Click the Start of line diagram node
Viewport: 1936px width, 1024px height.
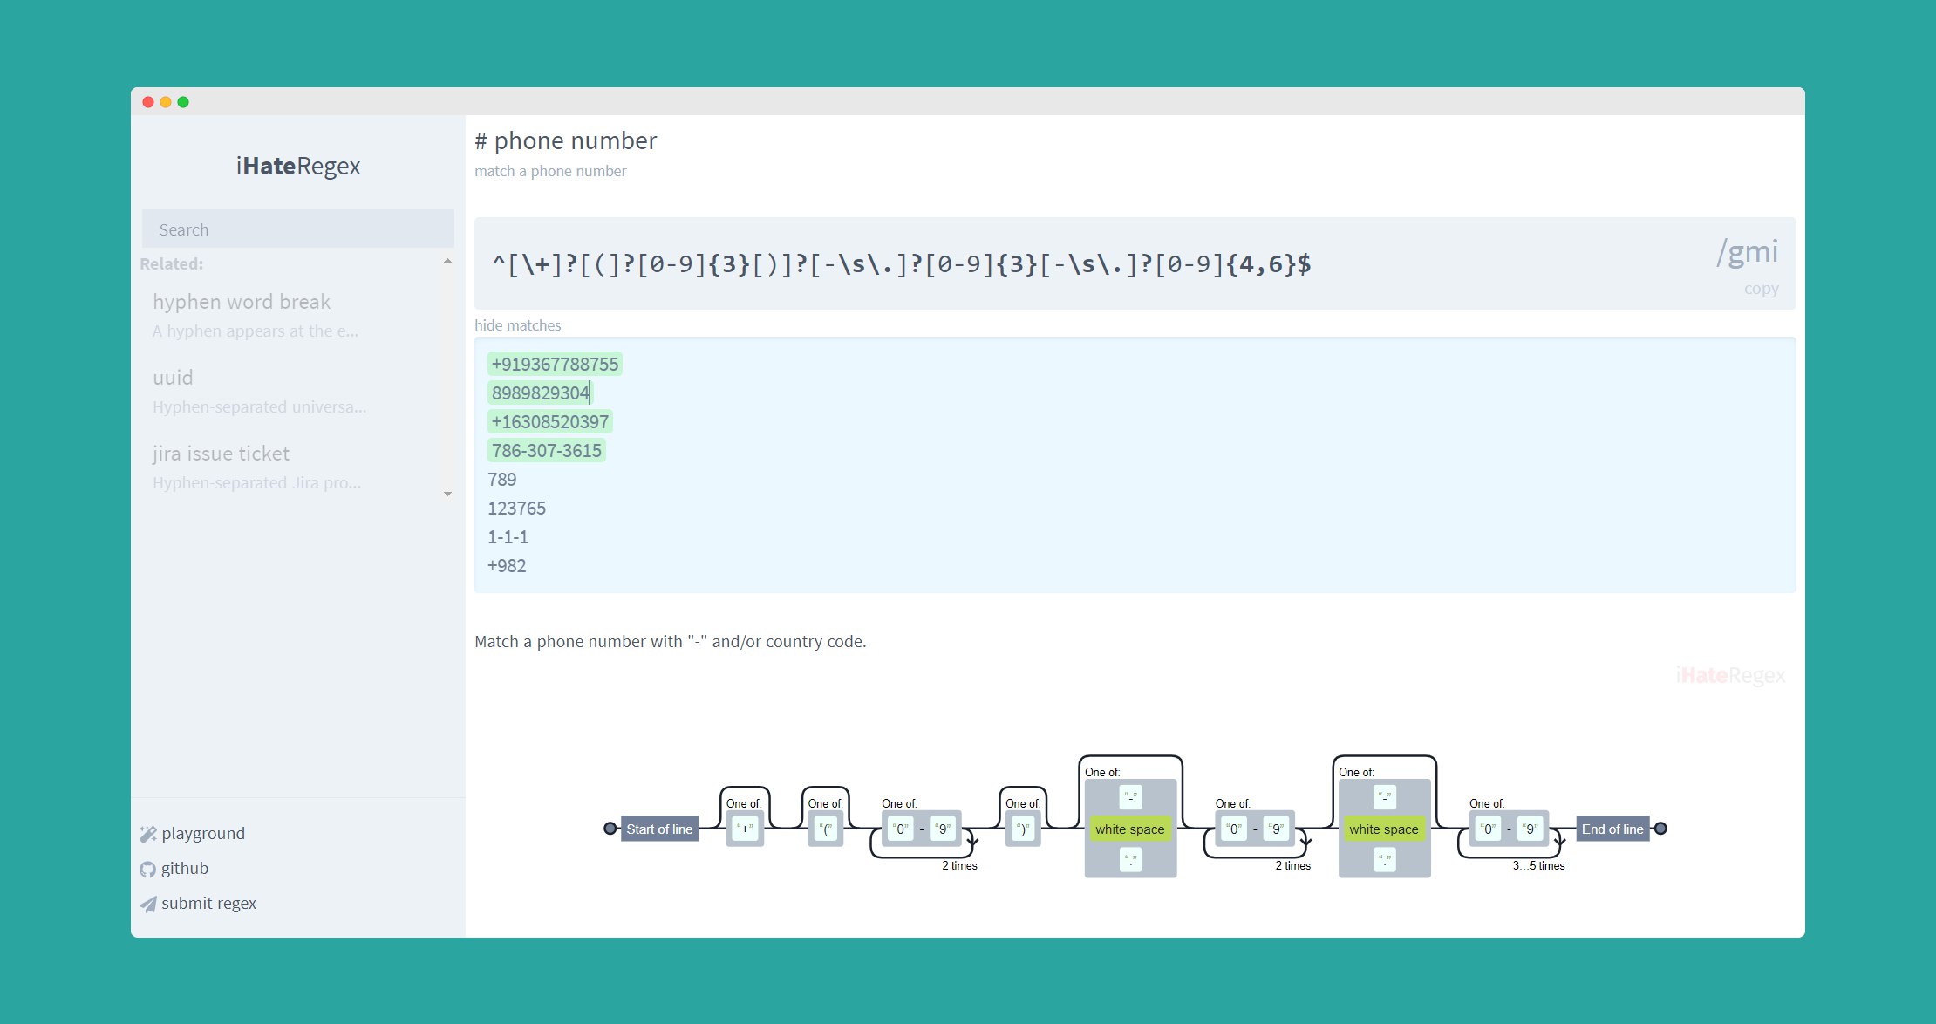659,829
